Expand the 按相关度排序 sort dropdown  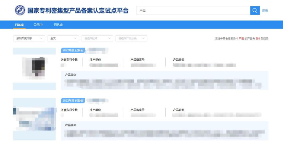(29, 38)
